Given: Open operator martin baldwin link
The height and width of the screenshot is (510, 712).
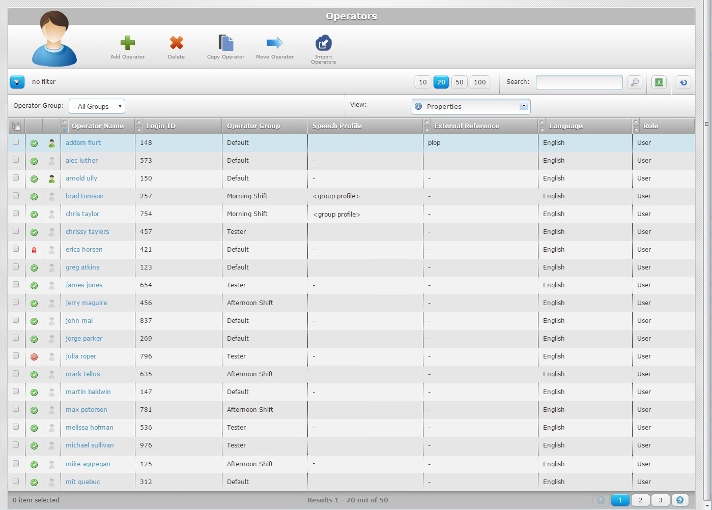Looking at the screenshot, I should [x=88, y=392].
